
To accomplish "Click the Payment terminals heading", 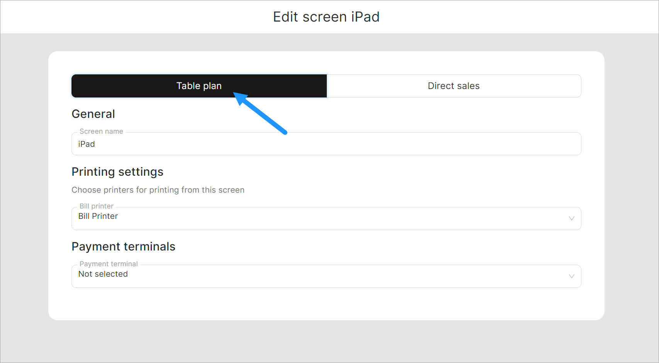I will (x=123, y=247).
